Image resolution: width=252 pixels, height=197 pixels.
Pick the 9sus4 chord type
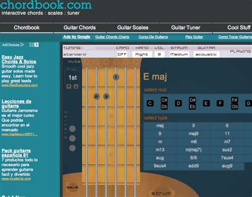(x=160, y=166)
